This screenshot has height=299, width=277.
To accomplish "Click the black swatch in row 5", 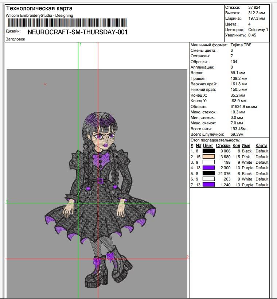I will 208,173.
